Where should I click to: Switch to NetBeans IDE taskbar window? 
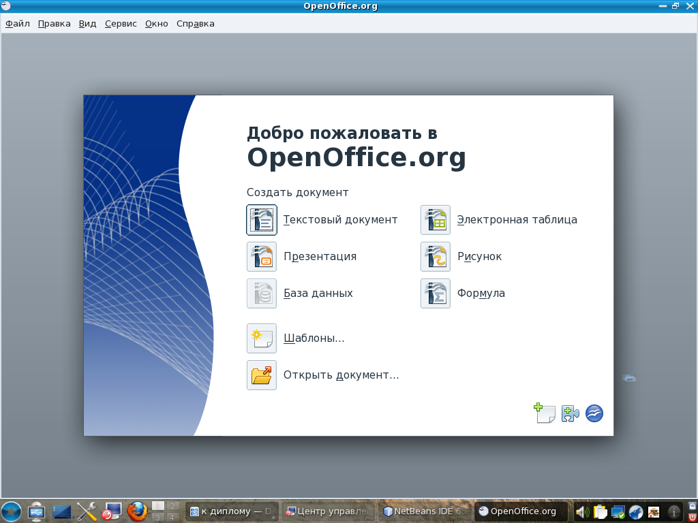tap(425, 512)
